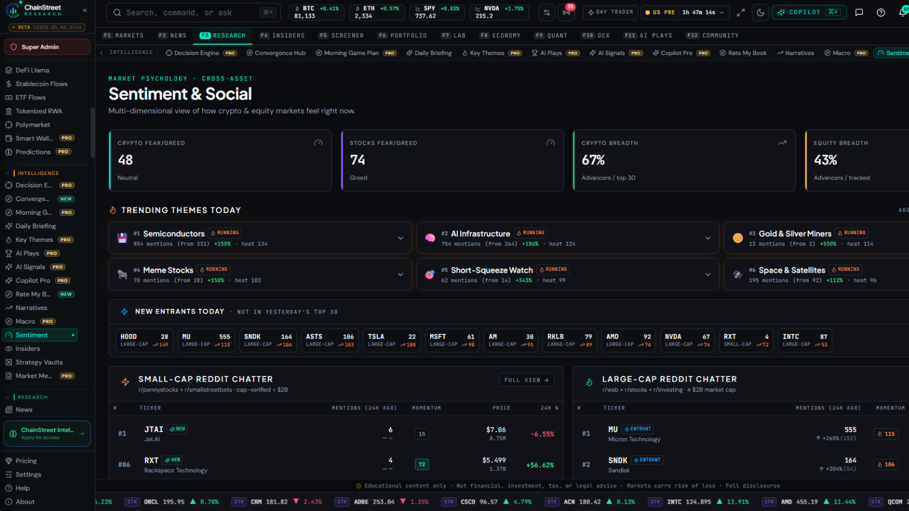Image resolution: width=909 pixels, height=511 pixels.
Task: Click the gauge icon on the Stocks Fear/Greed card
Action: coord(551,143)
